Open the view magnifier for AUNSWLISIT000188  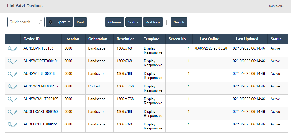tap(10, 74)
